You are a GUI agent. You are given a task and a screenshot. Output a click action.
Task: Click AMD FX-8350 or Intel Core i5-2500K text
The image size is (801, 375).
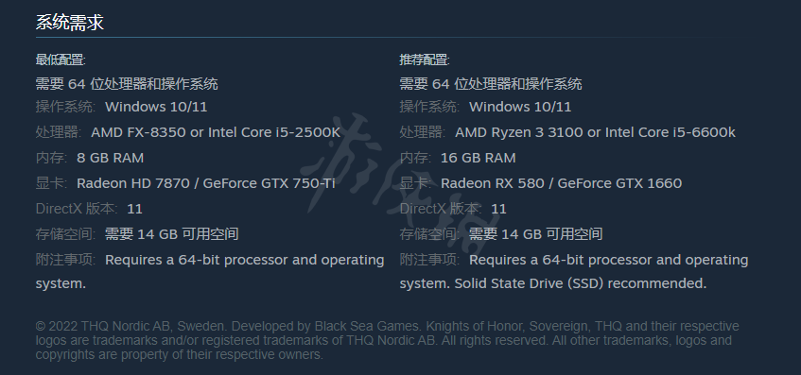[x=216, y=132]
